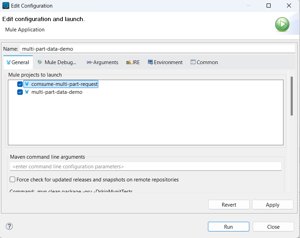Click the Apply button

point(273,205)
